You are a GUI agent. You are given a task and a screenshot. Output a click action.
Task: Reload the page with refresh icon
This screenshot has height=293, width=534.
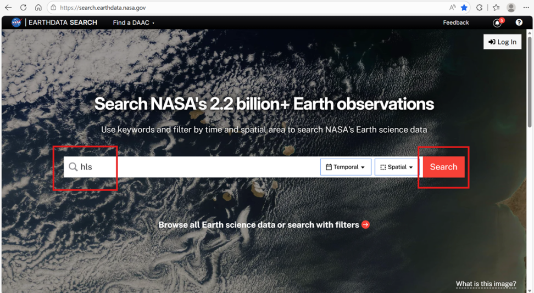click(x=23, y=8)
